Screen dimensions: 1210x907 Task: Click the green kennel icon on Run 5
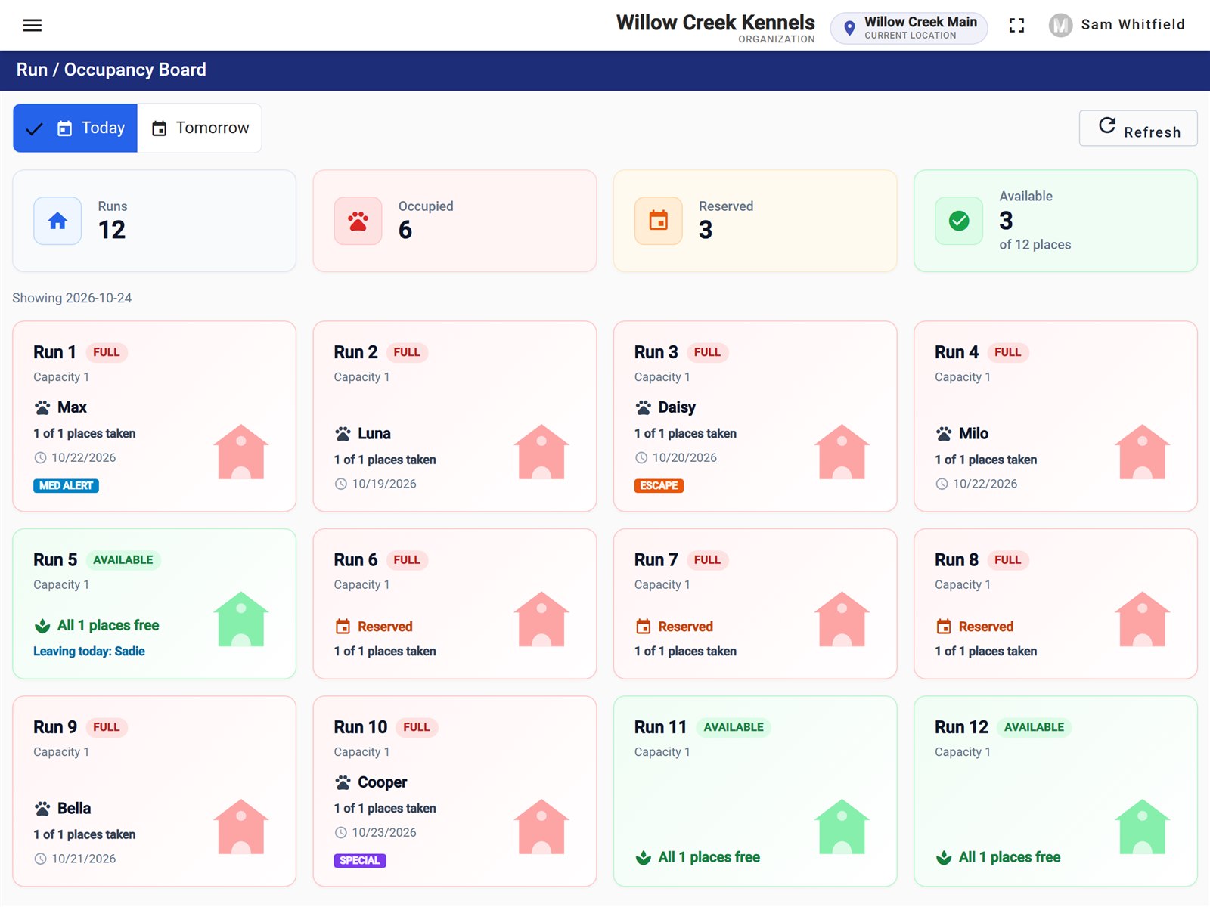click(241, 619)
